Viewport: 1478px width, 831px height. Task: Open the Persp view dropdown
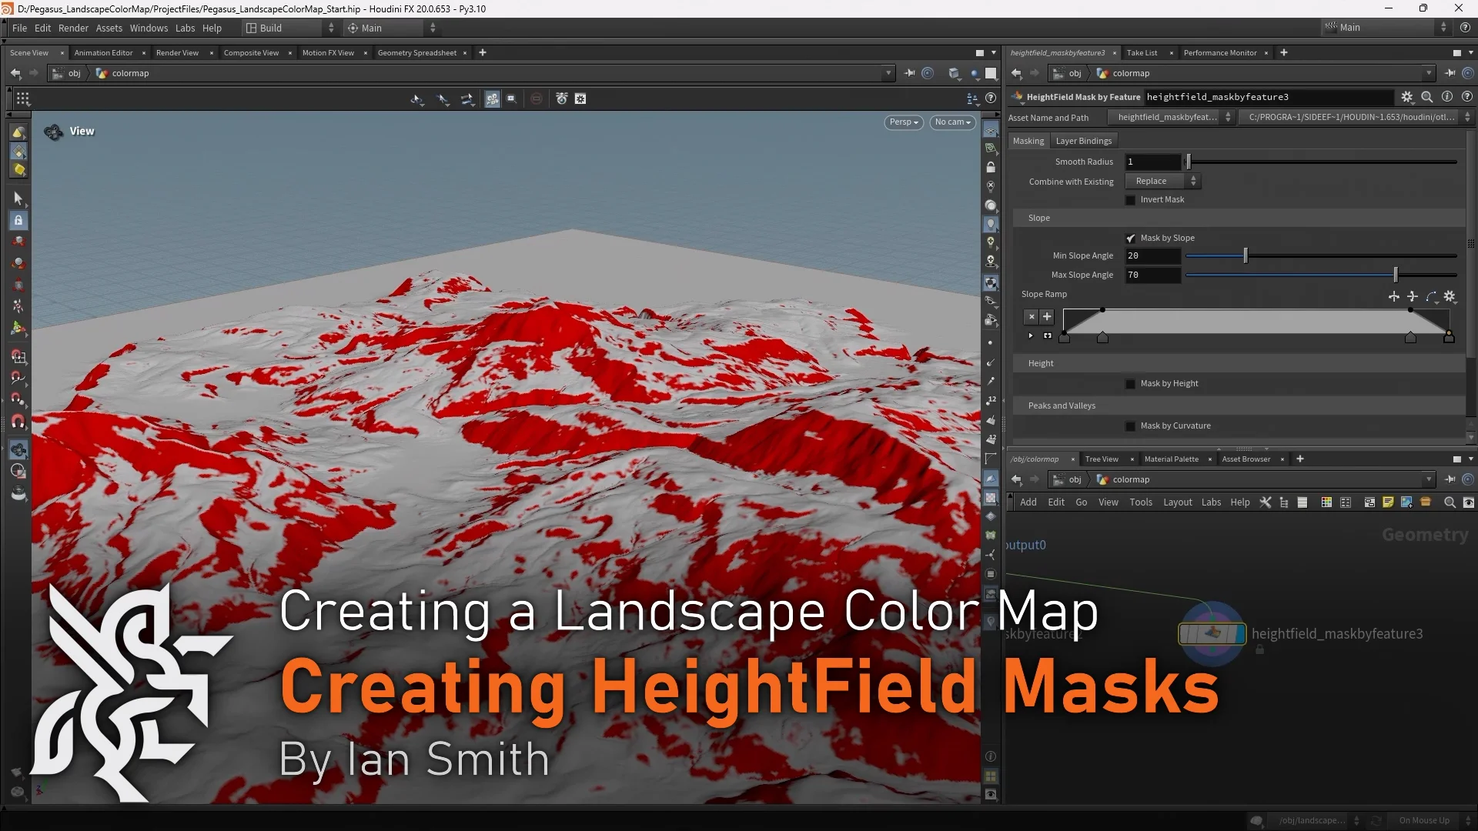[903, 122]
